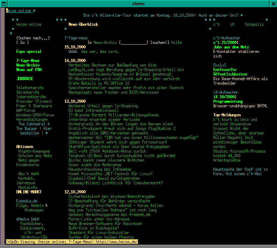The width and height of the screenshot is (277, 248).
Task: Read 'EU baut Informationswall' headline
Action: [x=94, y=110]
